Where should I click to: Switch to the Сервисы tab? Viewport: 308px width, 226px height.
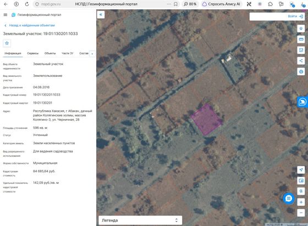[x=33, y=53]
